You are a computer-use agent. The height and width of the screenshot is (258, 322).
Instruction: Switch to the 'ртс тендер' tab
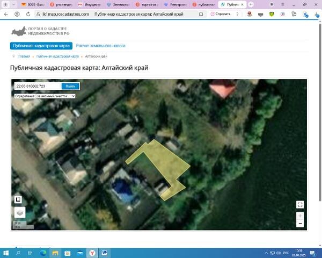[x=61, y=4]
